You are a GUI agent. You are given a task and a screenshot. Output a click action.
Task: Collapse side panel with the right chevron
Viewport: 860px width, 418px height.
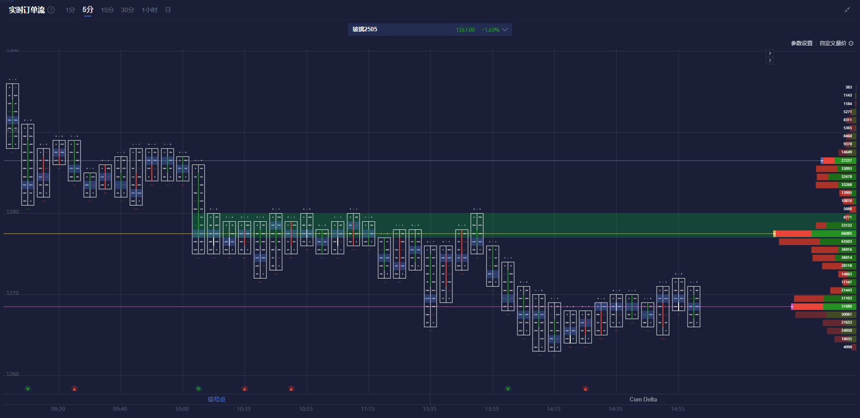[770, 53]
